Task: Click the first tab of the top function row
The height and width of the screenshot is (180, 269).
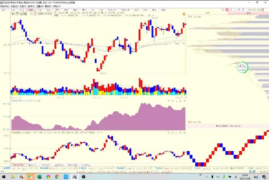Action: coord(4,10)
